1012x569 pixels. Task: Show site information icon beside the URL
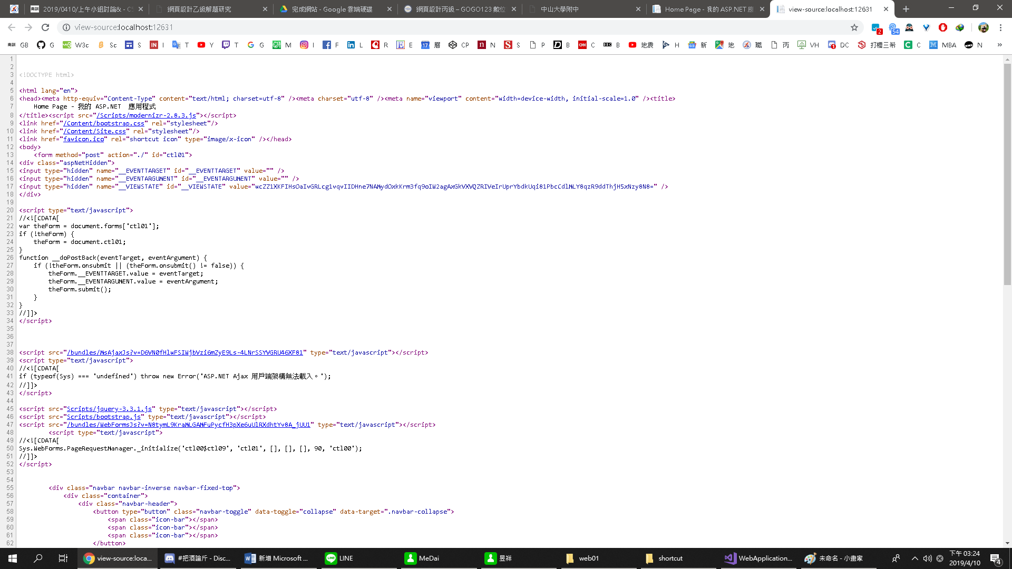[66, 27]
